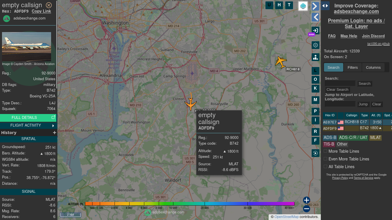
Task: Click the replay history icon
Action: [315, 153]
